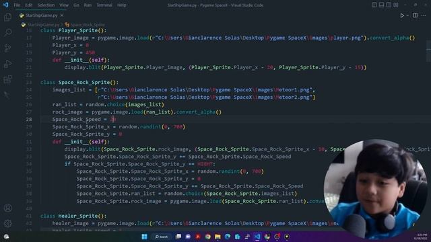Viewport: 431px width, 242px height.
Task: Close the StarShipGame.py tab
Action: (x=62, y=15)
